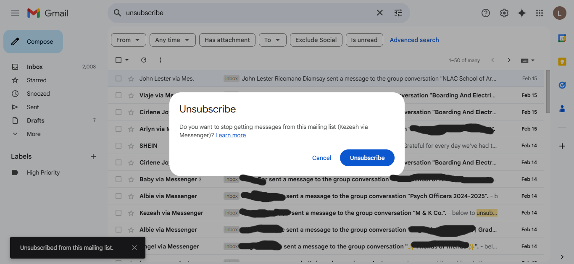Expand the Any time filter dropdown

(x=172, y=40)
